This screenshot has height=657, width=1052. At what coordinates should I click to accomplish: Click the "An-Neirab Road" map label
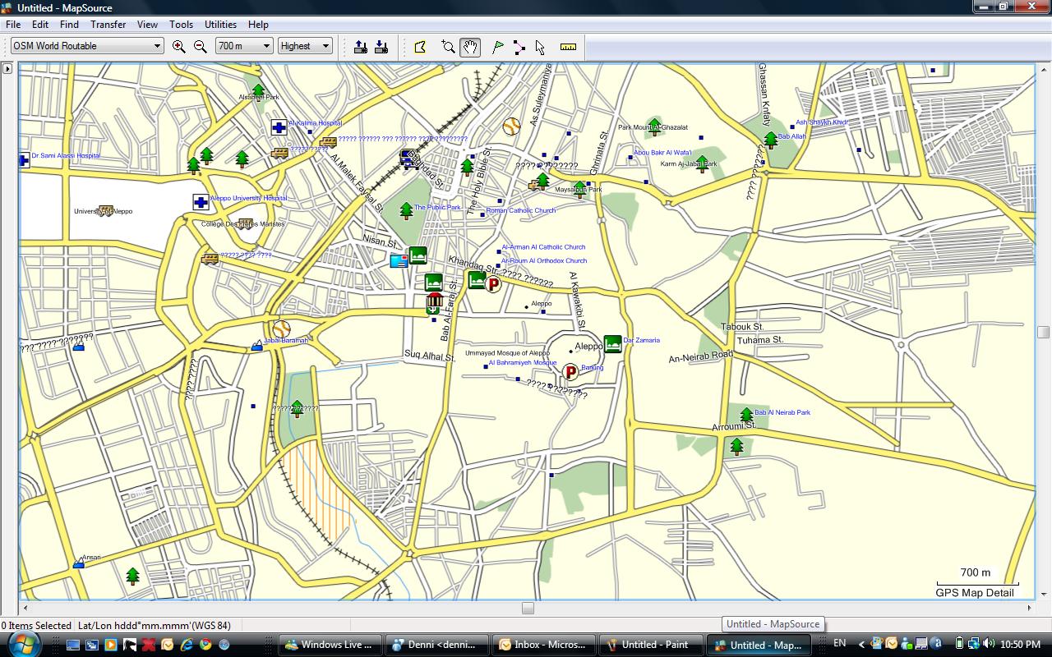(701, 356)
